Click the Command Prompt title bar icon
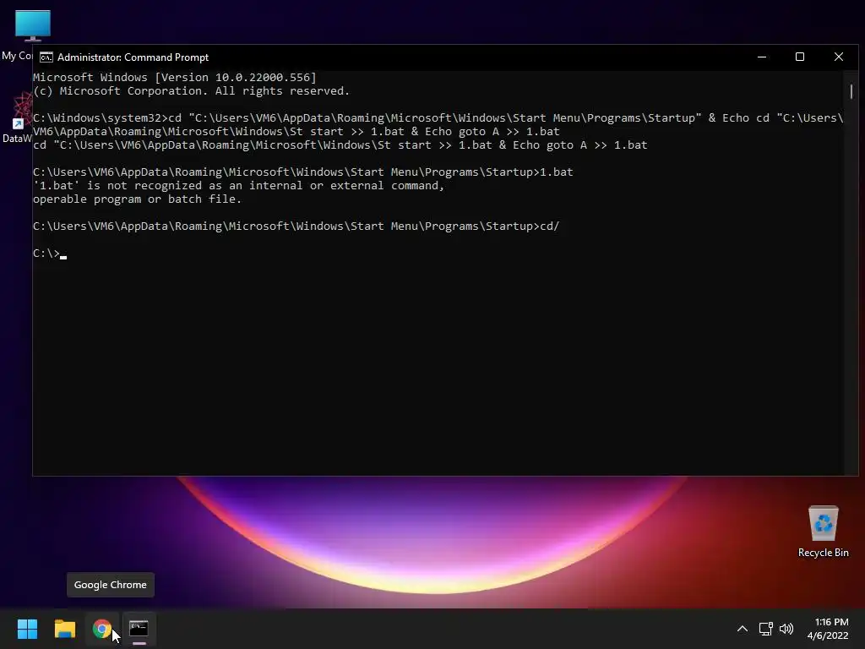Image resolution: width=865 pixels, height=649 pixels. 46,57
